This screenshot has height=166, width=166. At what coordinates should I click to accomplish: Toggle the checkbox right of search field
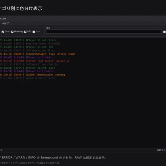(x=164, y=32)
